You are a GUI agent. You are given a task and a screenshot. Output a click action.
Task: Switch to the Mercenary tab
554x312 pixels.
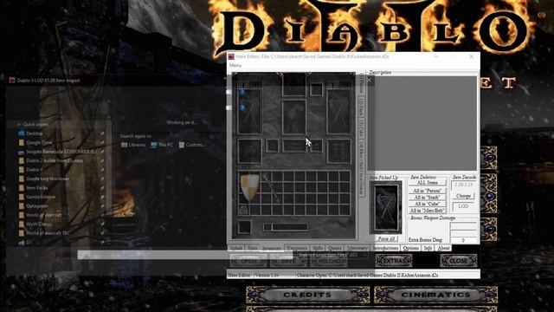tap(358, 248)
